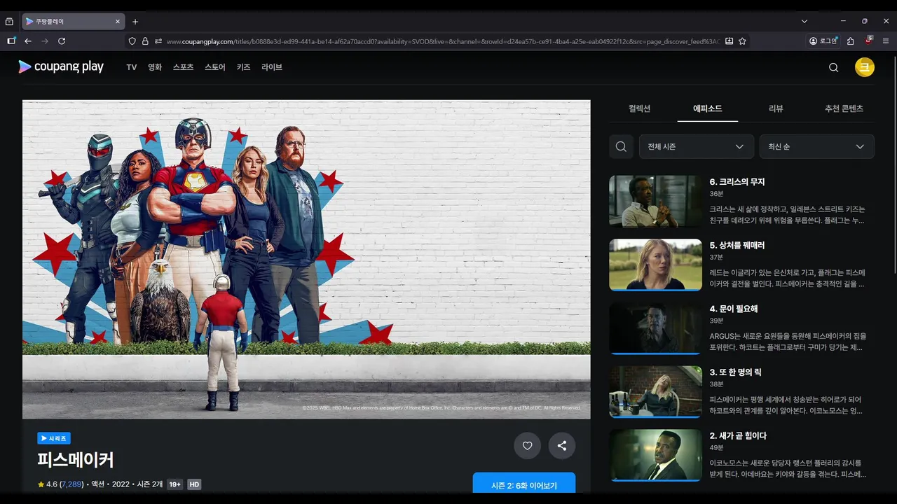The width and height of the screenshot is (897, 504).
Task: Click the HD quality badge
Action: point(194,484)
